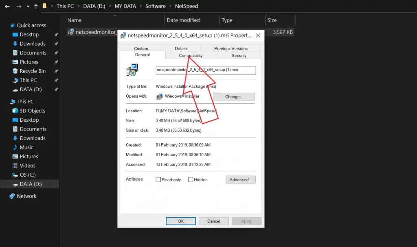Image resolution: width=417 pixels, height=247 pixels.
Task: Open Network from the sidebar
Action: pyautogui.click(x=26, y=196)
